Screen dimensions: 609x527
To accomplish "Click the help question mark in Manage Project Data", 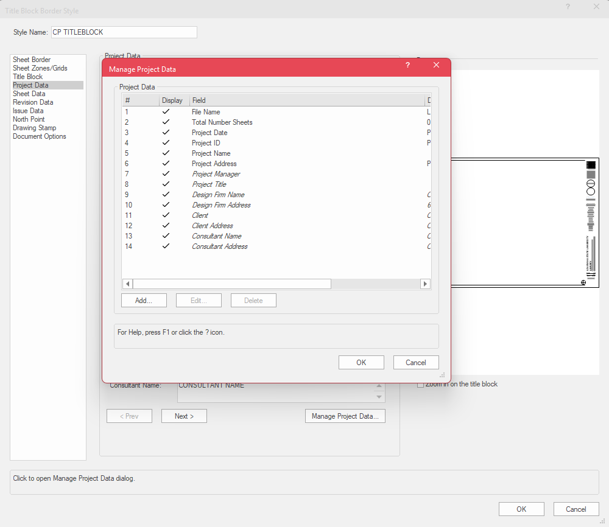I will 407,65.
